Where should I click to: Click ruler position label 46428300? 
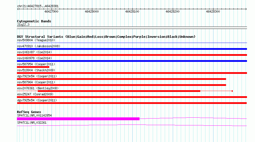pyautogui.click(x=213, y=11)
